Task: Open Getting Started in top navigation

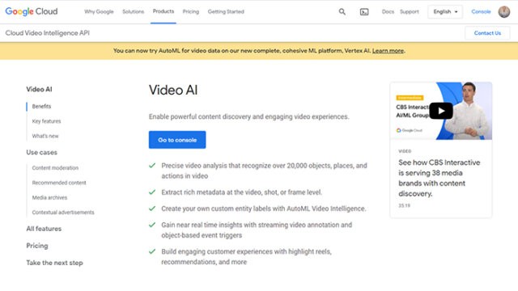Action: click(226, 11)
